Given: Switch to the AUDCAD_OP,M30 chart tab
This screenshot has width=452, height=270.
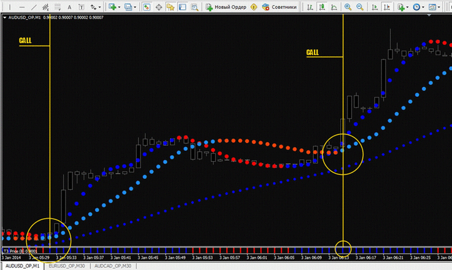Looking at the screenshot, I should pyautogui.click(x=113, y=266).
